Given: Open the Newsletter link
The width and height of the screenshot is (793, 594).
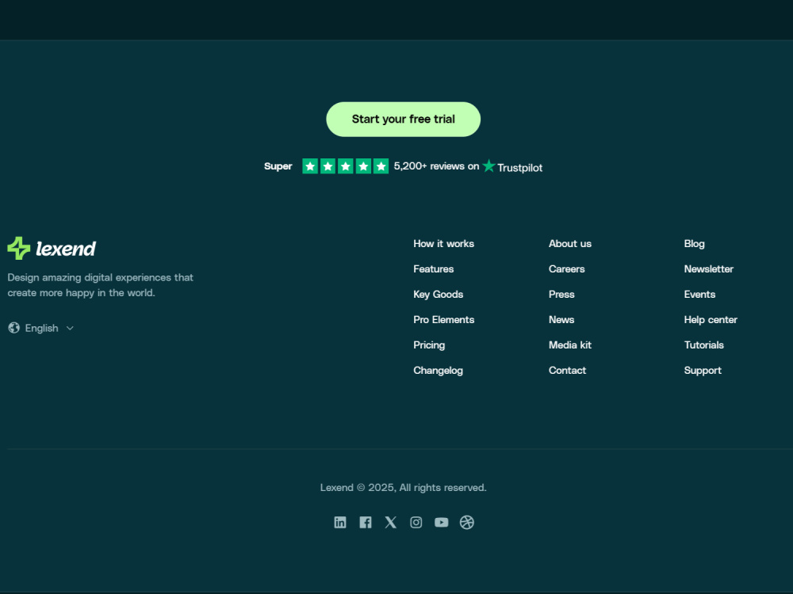Looking at the screenshot, I should tap(708, 268).
